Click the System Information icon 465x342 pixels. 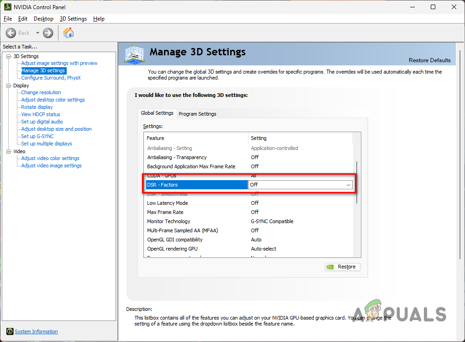(x=10, y=331)
